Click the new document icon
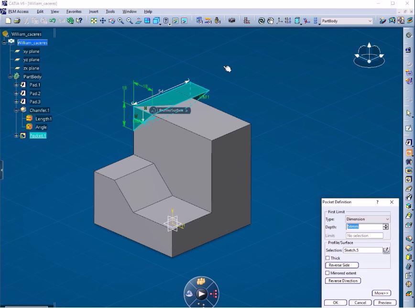Image resolution: width=415 pixels, height=308 pixels. click(8, 21)
